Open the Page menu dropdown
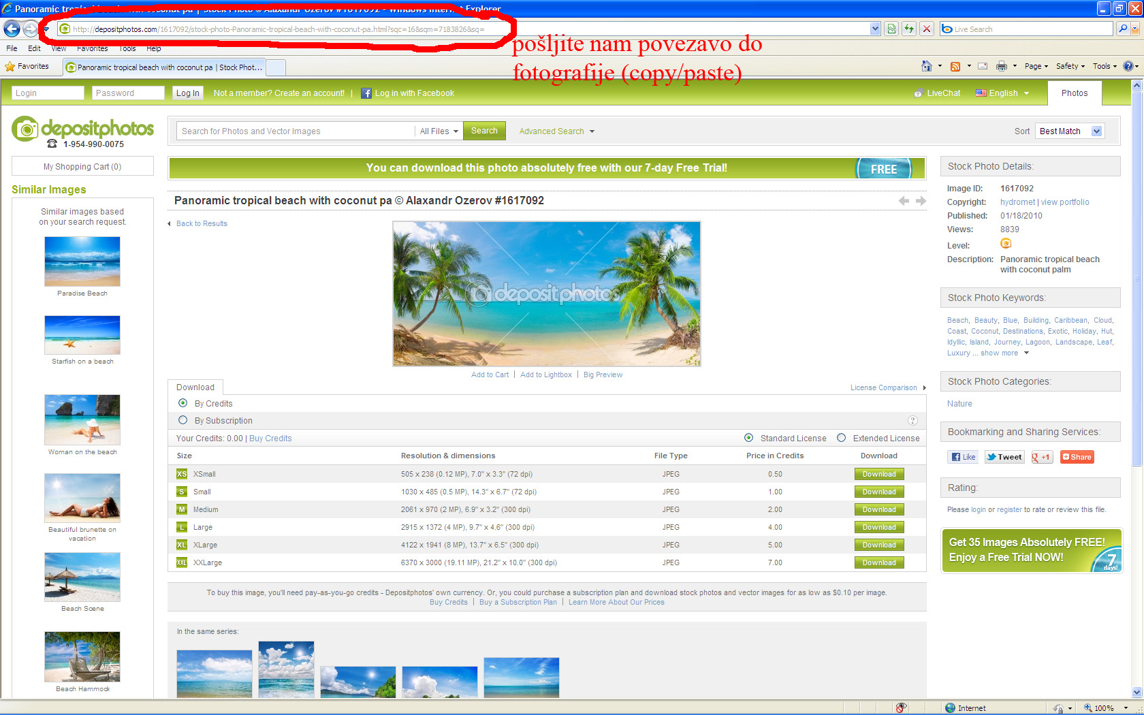This screenshot has height=715, width=1144. tap(1036, 66)
